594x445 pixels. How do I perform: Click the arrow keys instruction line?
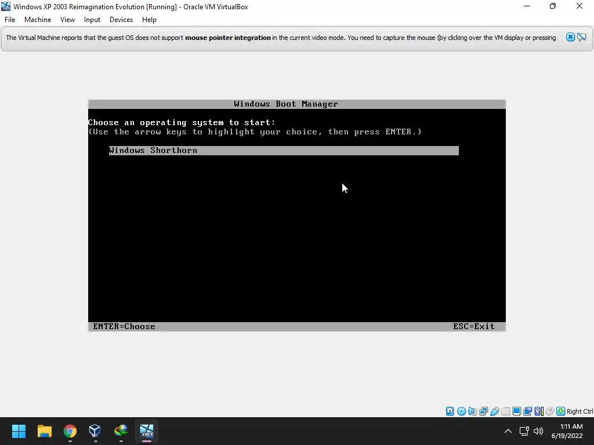255,132
